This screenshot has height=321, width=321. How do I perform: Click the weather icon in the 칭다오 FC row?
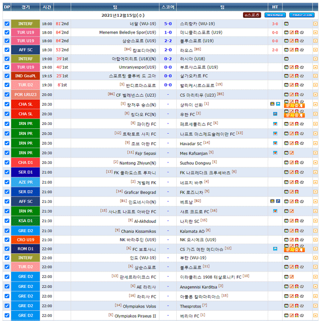275,114
